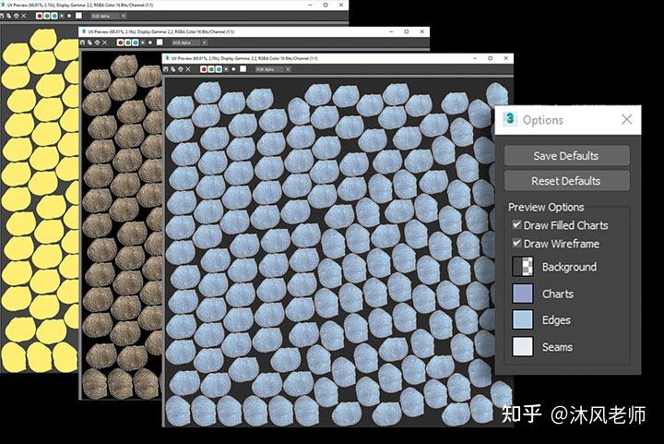
Task: Enable monochrome display in middle UV Preview
Action: point(150,42)
